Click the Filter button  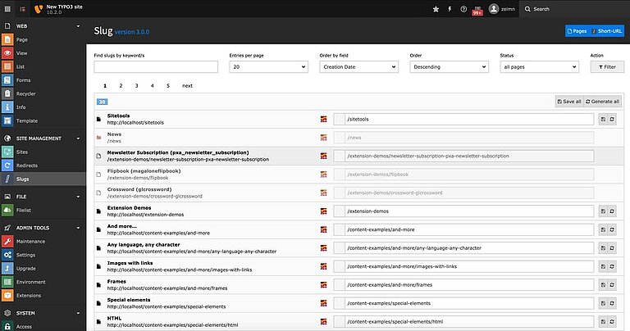pyautogui.click(x=606, y=67)
